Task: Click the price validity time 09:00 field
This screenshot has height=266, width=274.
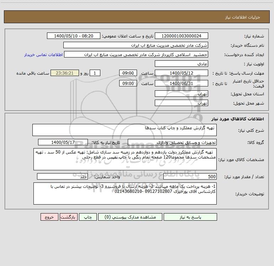Action: [128, 83]
